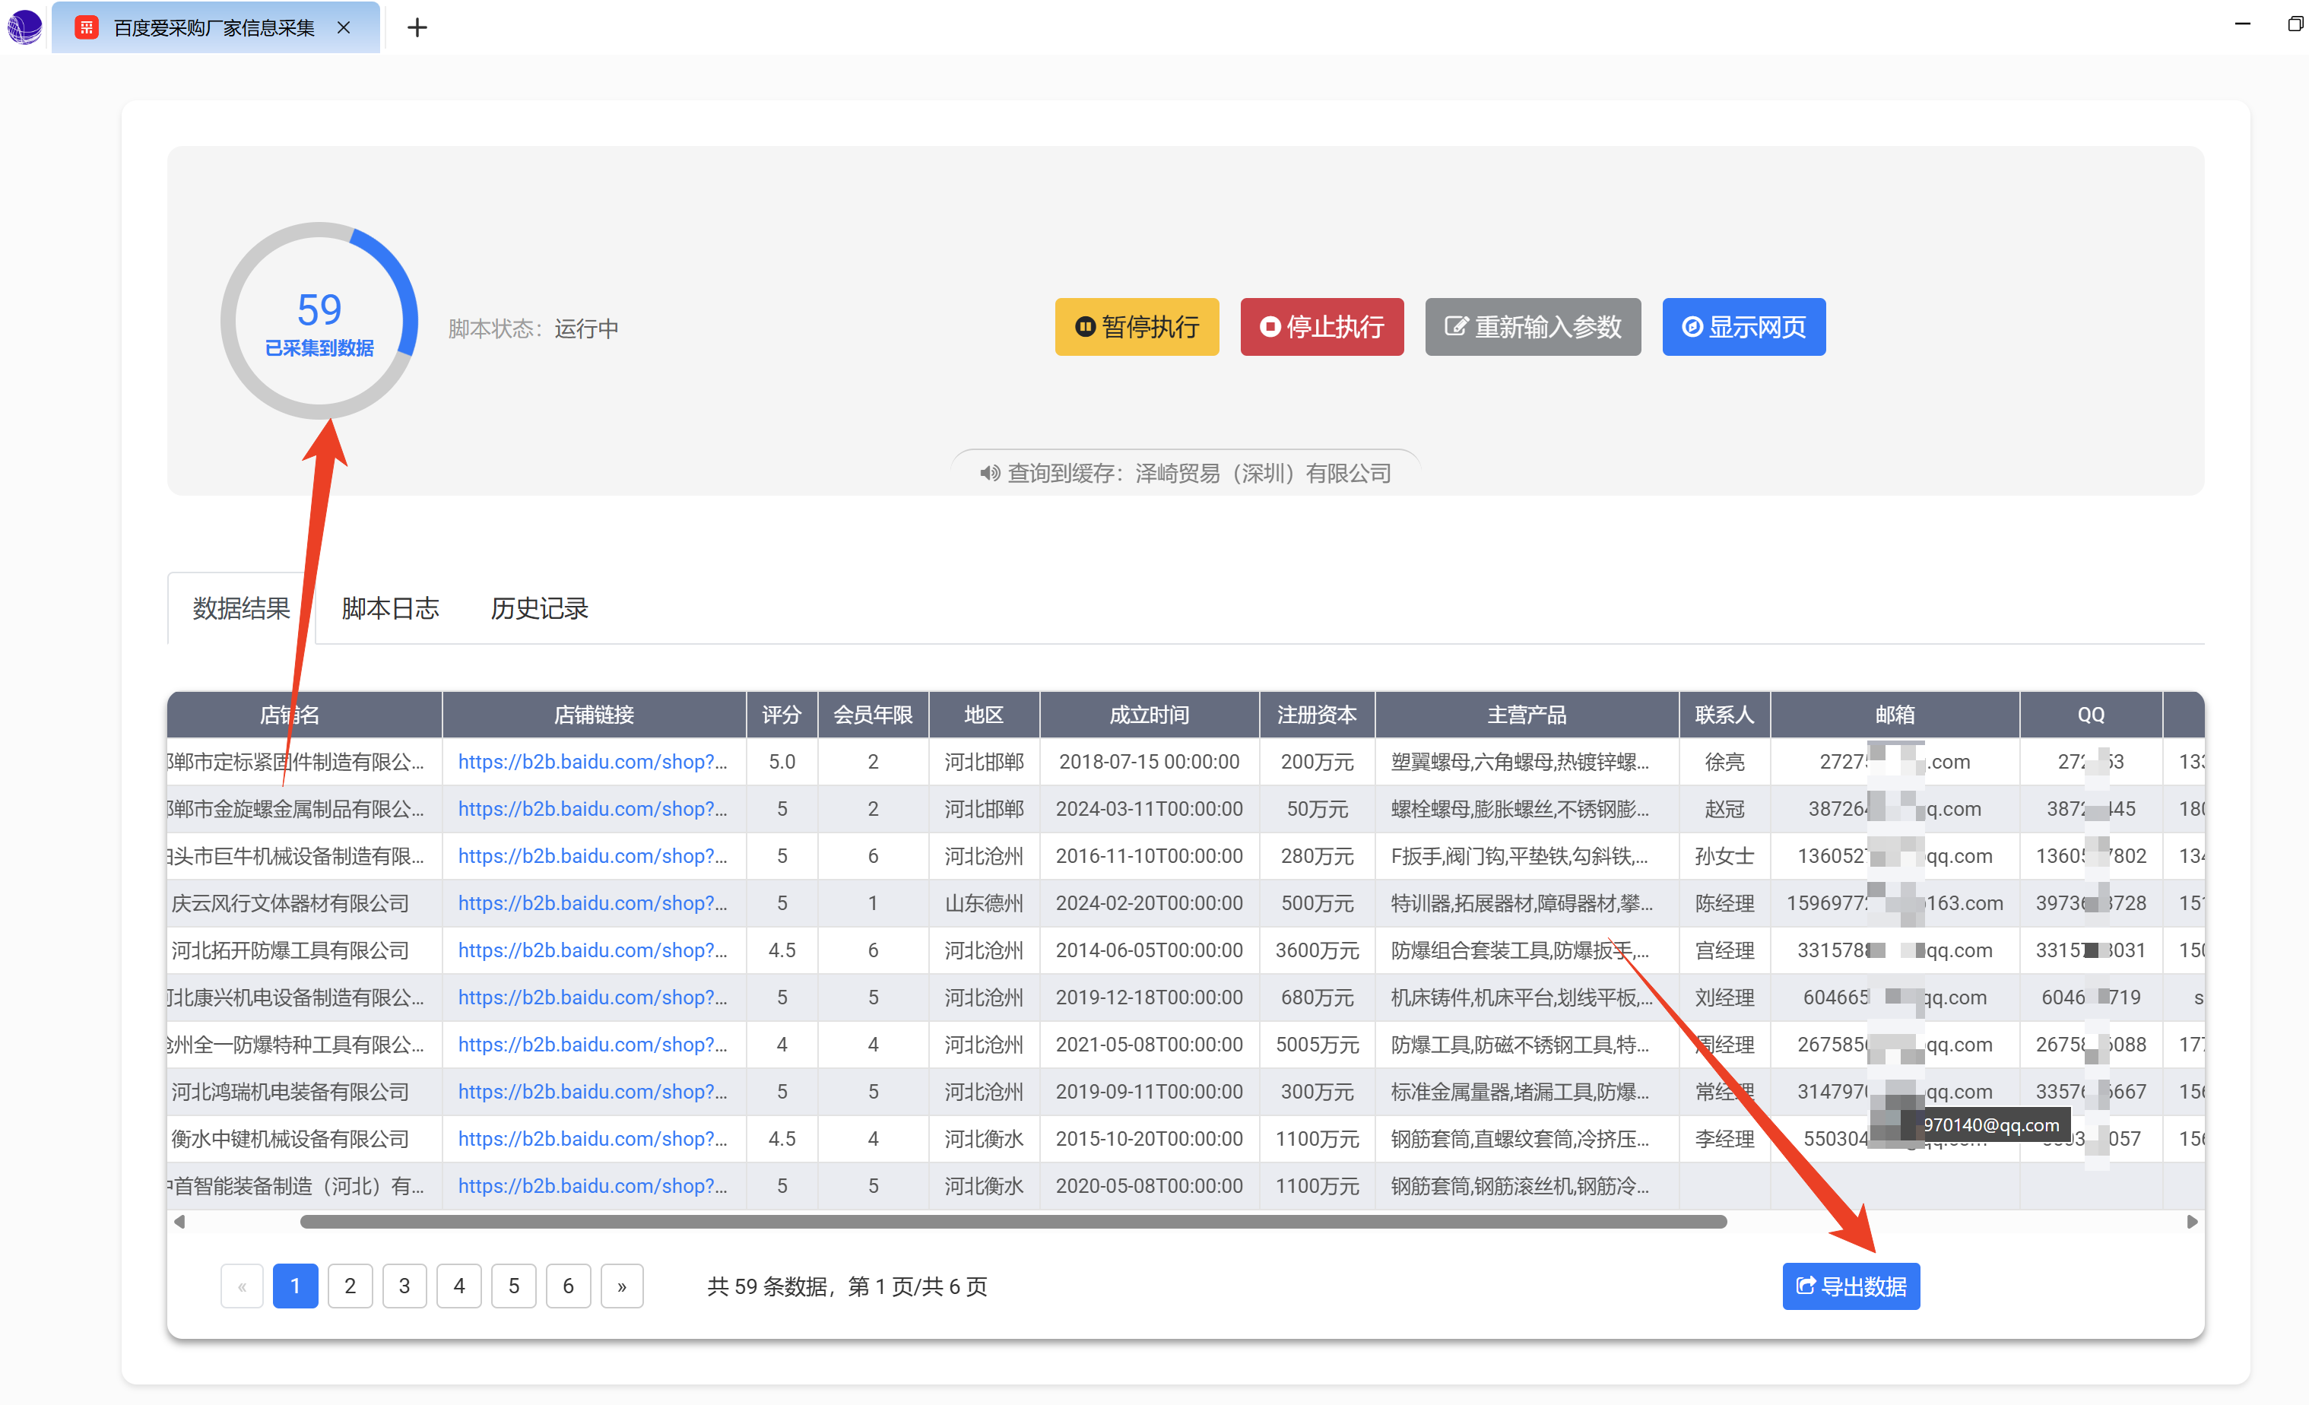Pause the script with 暂停执行
This screenshot has width=2309, height=1405.
1137,327
